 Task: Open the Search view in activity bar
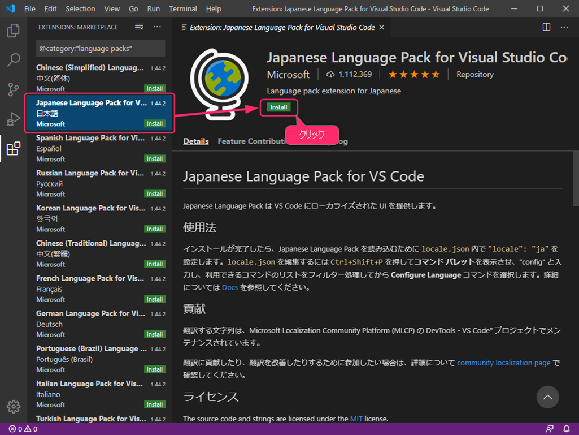click(x=14, y=59)
